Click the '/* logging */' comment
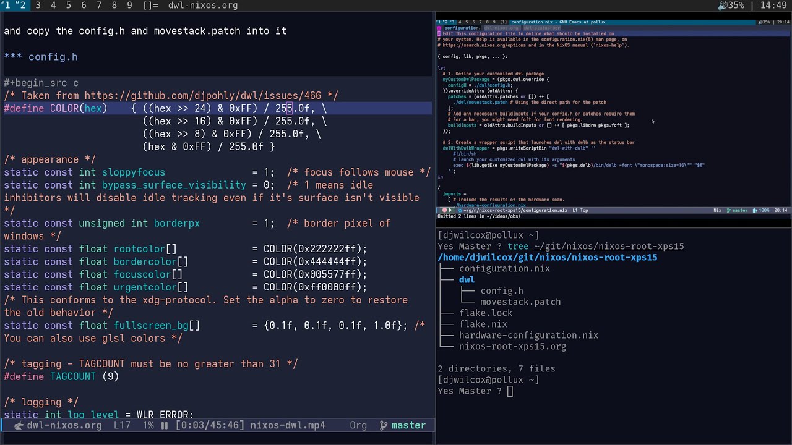792x445 pixels. (41, 402)
